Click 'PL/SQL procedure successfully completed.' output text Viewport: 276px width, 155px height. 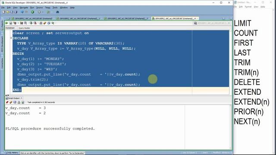(50, 129)
